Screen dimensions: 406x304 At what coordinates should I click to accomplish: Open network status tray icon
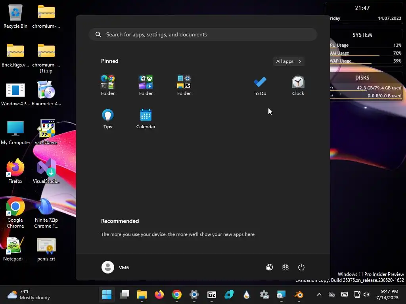pyautogui.click(x=357, y=294)
